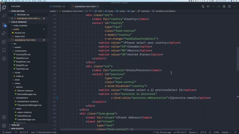Expand the NPM SCRIPTS section
The image size is (239, 134).
click(17, 128)
